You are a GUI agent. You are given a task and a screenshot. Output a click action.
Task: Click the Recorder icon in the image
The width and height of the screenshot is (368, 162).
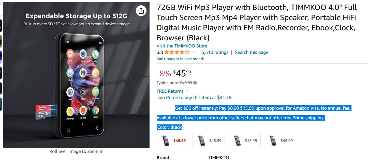[82, 72]
